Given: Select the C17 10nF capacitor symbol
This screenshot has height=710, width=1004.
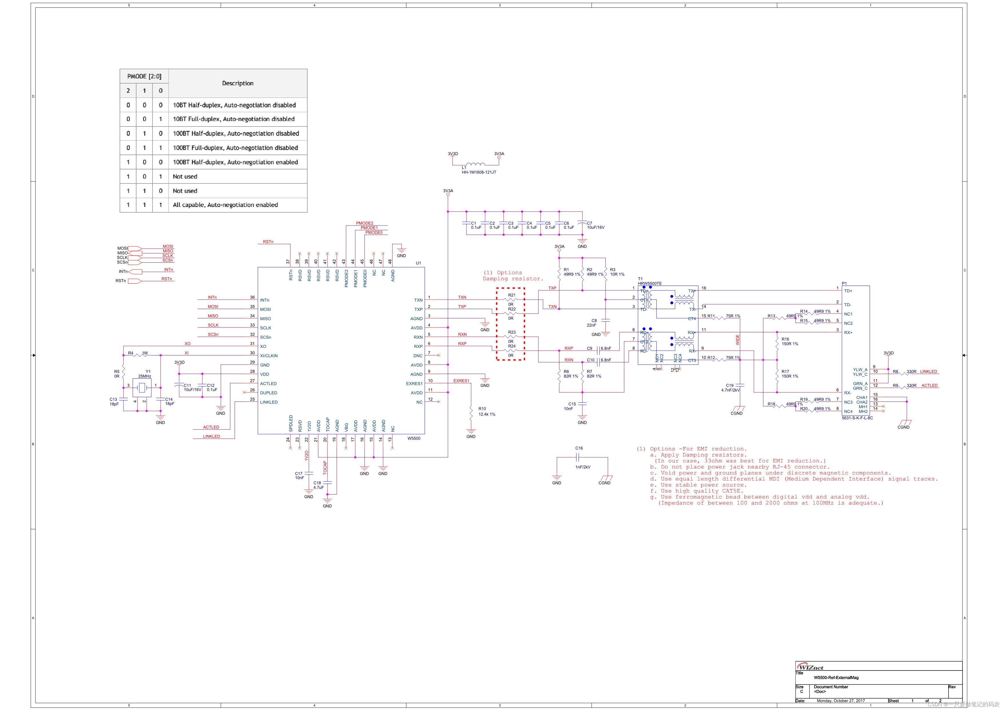Looking at the screenshot, I should (309, 473).
